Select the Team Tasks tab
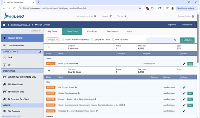200x118 pixels. [72, 31]
